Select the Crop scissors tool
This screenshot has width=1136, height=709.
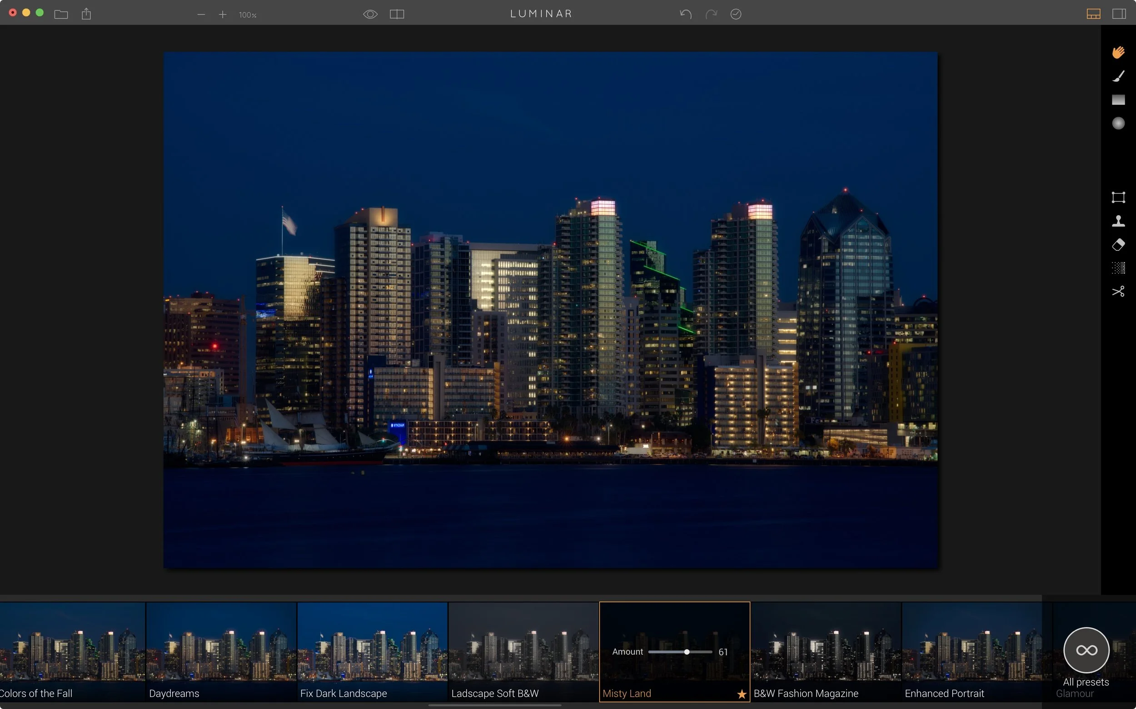click(1118, 292)
